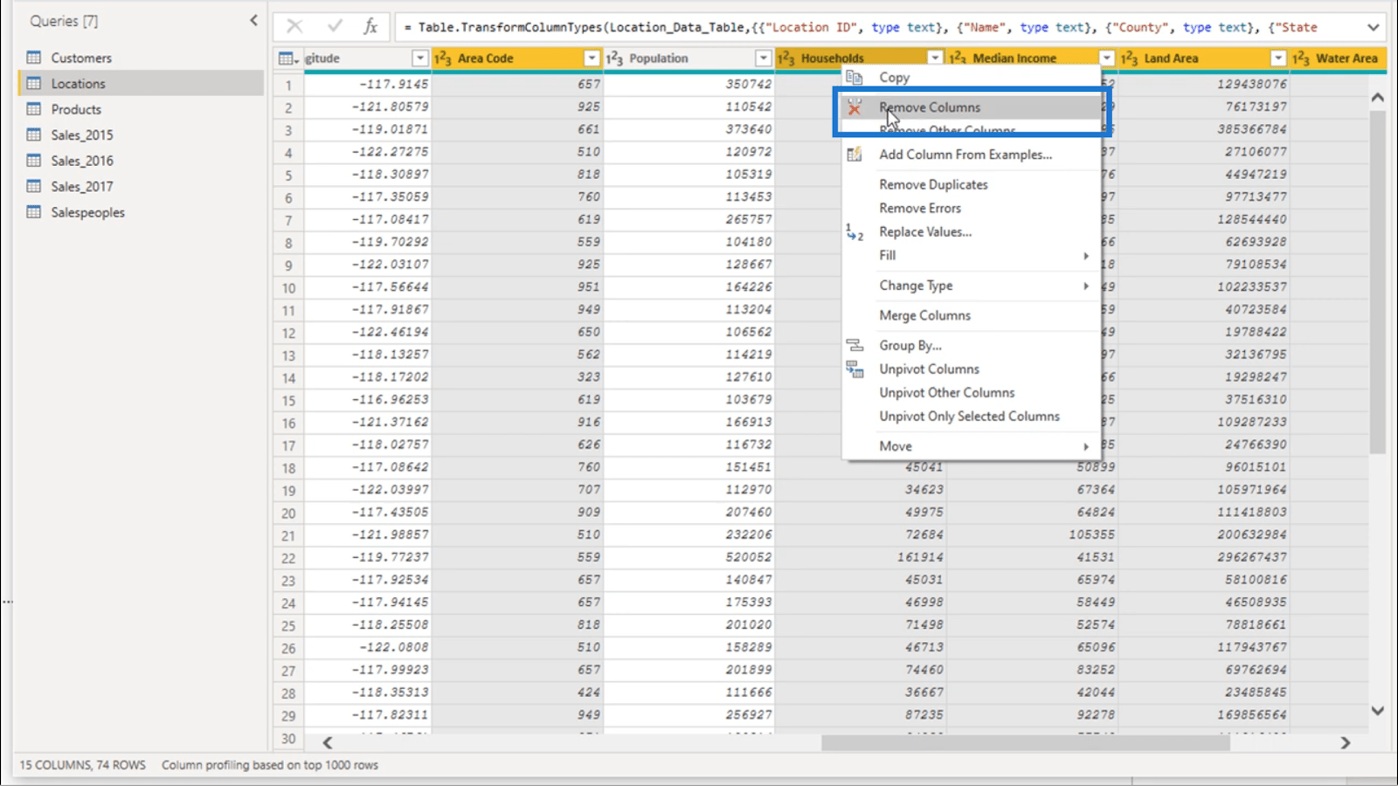Click the horizontal scrollbar thumb

[x=1025, y=742]
